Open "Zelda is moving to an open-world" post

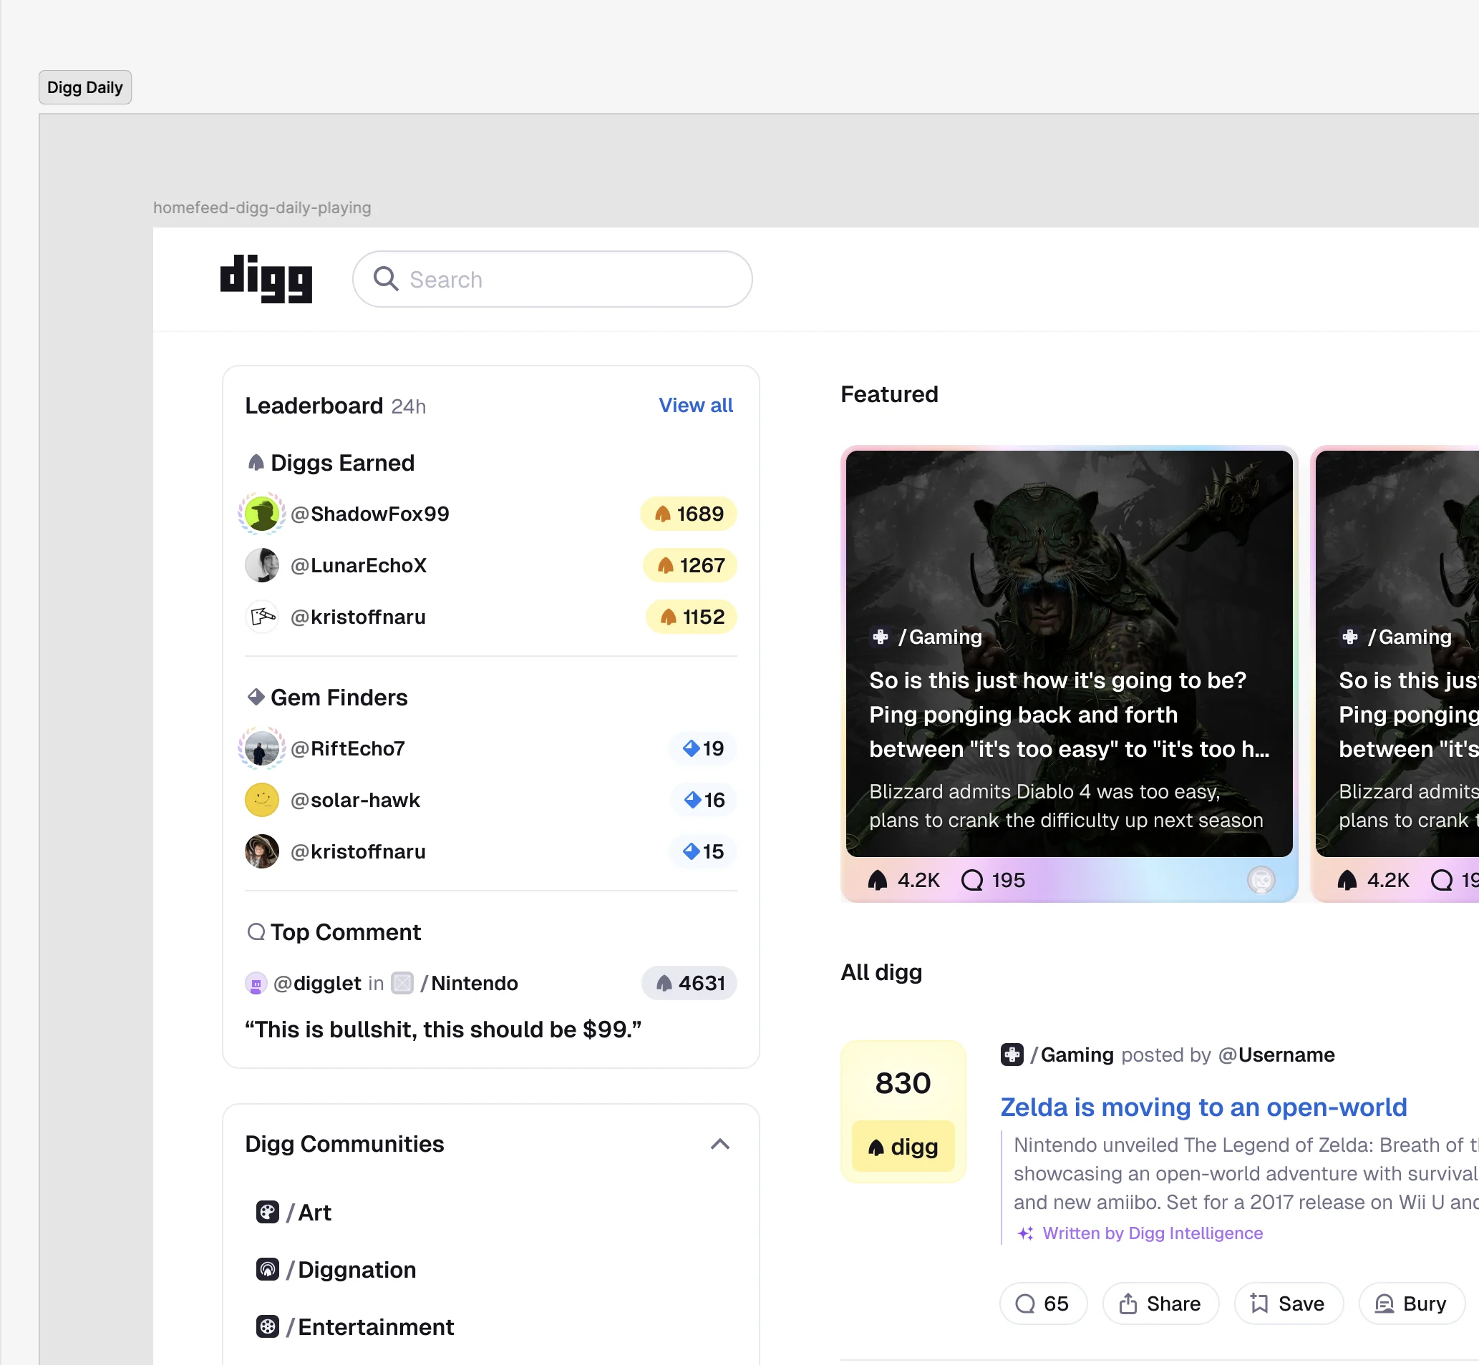[1203, 1107]
